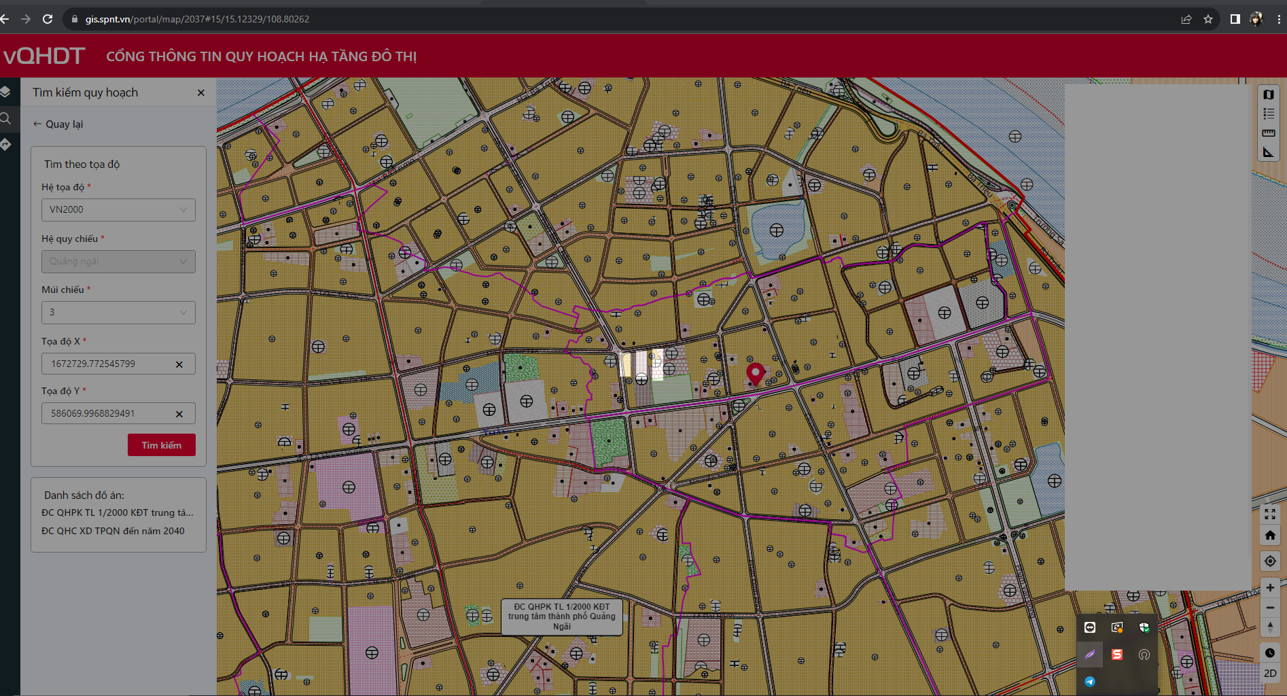Toggle the 2D view mode
Screen dimensions: 1287x696
1270,673
